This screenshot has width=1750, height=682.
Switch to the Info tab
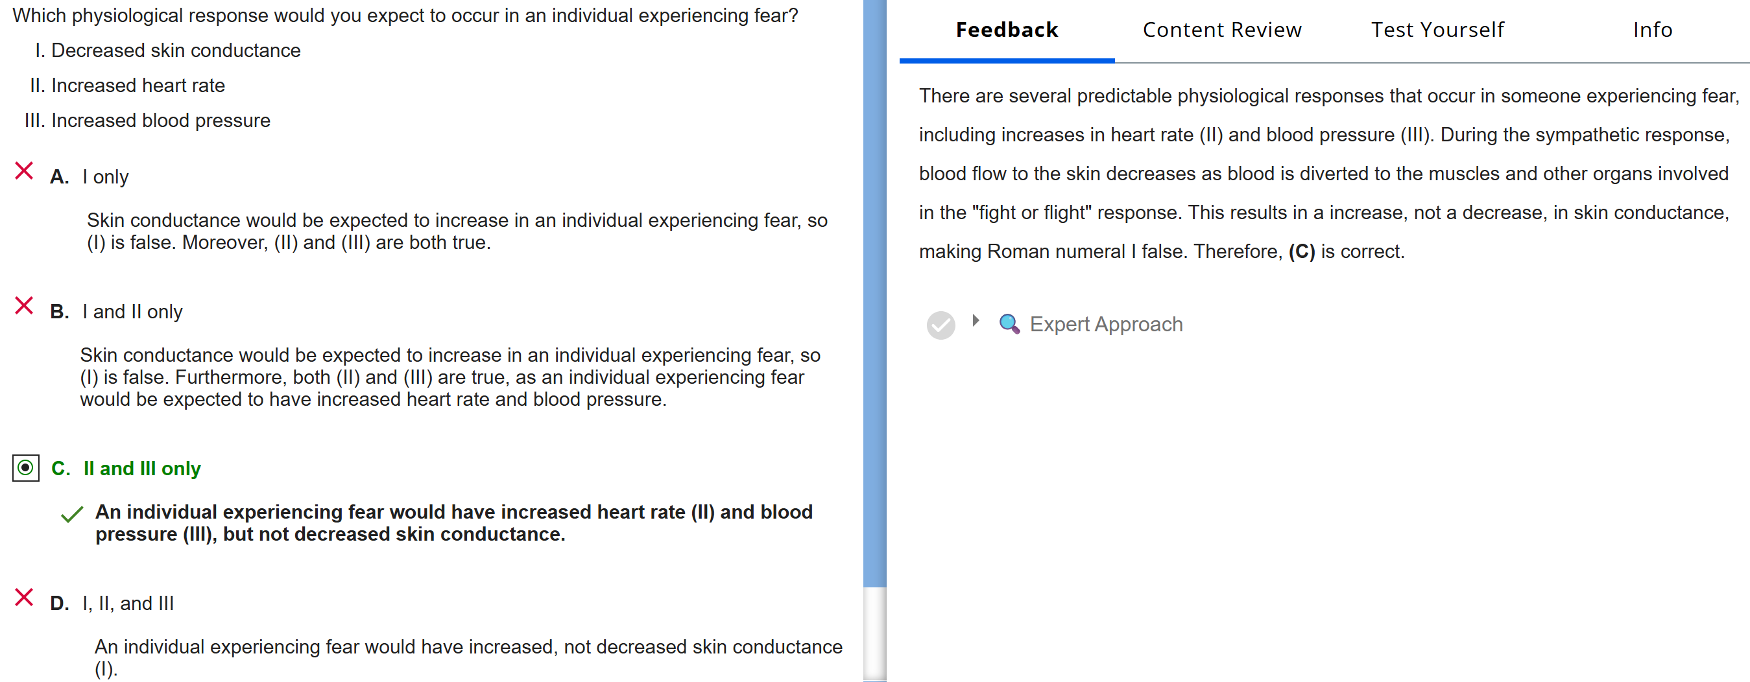point(1652,30)
